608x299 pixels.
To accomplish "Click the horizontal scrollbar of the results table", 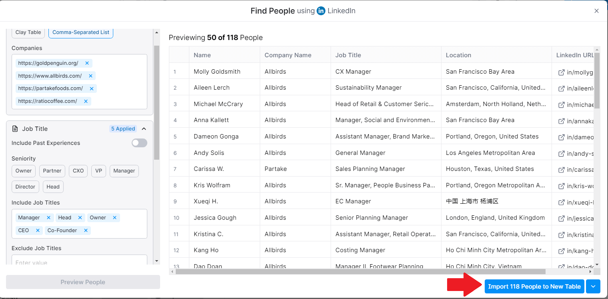I will [360, 272].
